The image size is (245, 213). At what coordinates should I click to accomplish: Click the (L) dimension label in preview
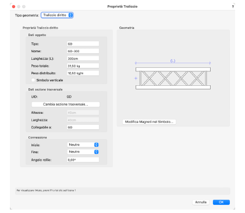[173, 61]
